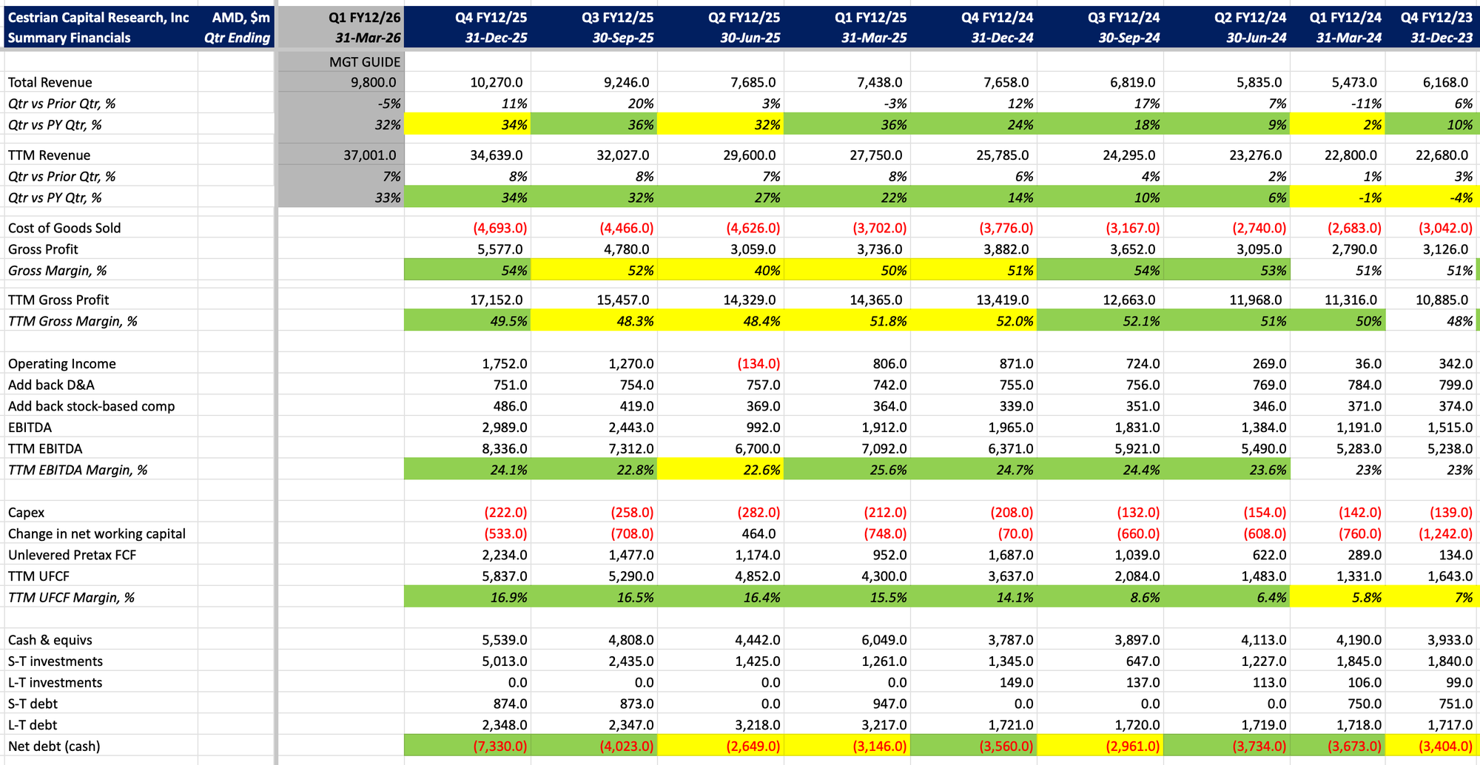Click the 'Unlevered Pretax FCF' row label
The height and width of the screenshot is (765, 1480).
(x=73, y=555)
